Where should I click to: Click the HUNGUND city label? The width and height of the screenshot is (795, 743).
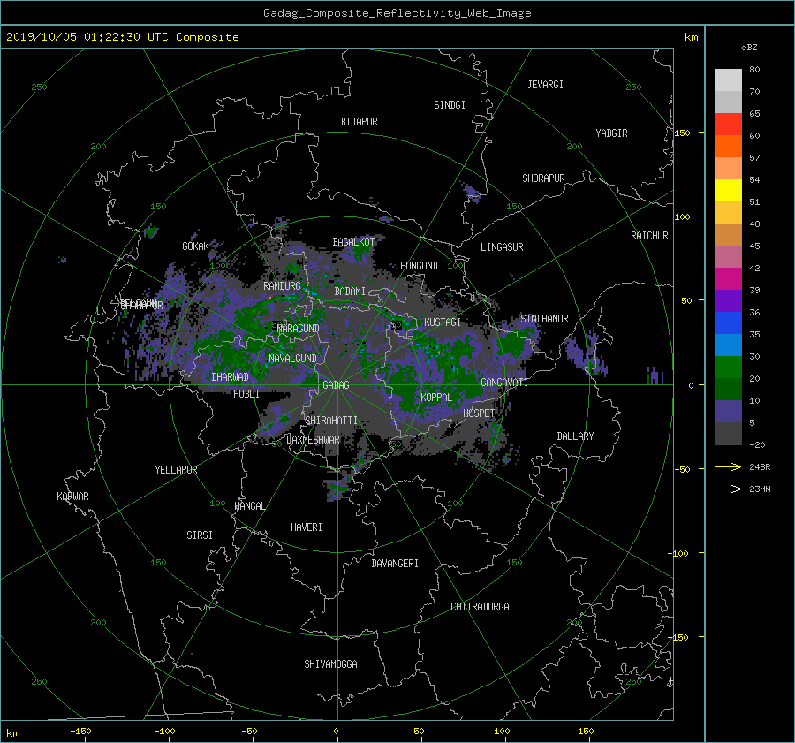click(x=419, y=266)
